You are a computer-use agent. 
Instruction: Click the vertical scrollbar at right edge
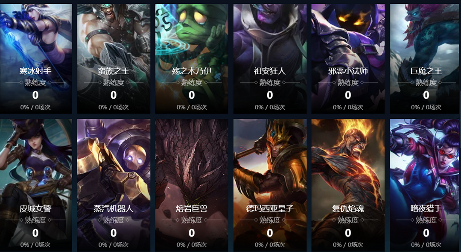coord(460,126)
